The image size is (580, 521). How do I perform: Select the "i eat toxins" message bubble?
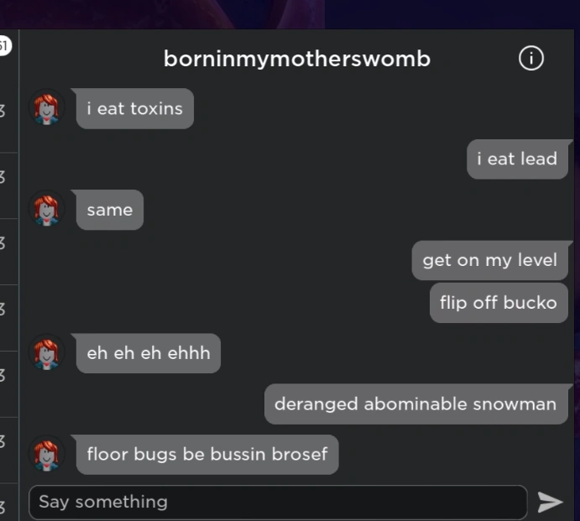(x=135, y=109)
